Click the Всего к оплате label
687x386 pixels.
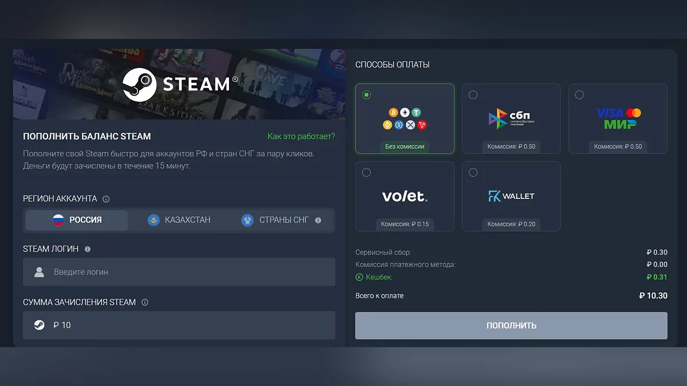(x=380, y=296)
